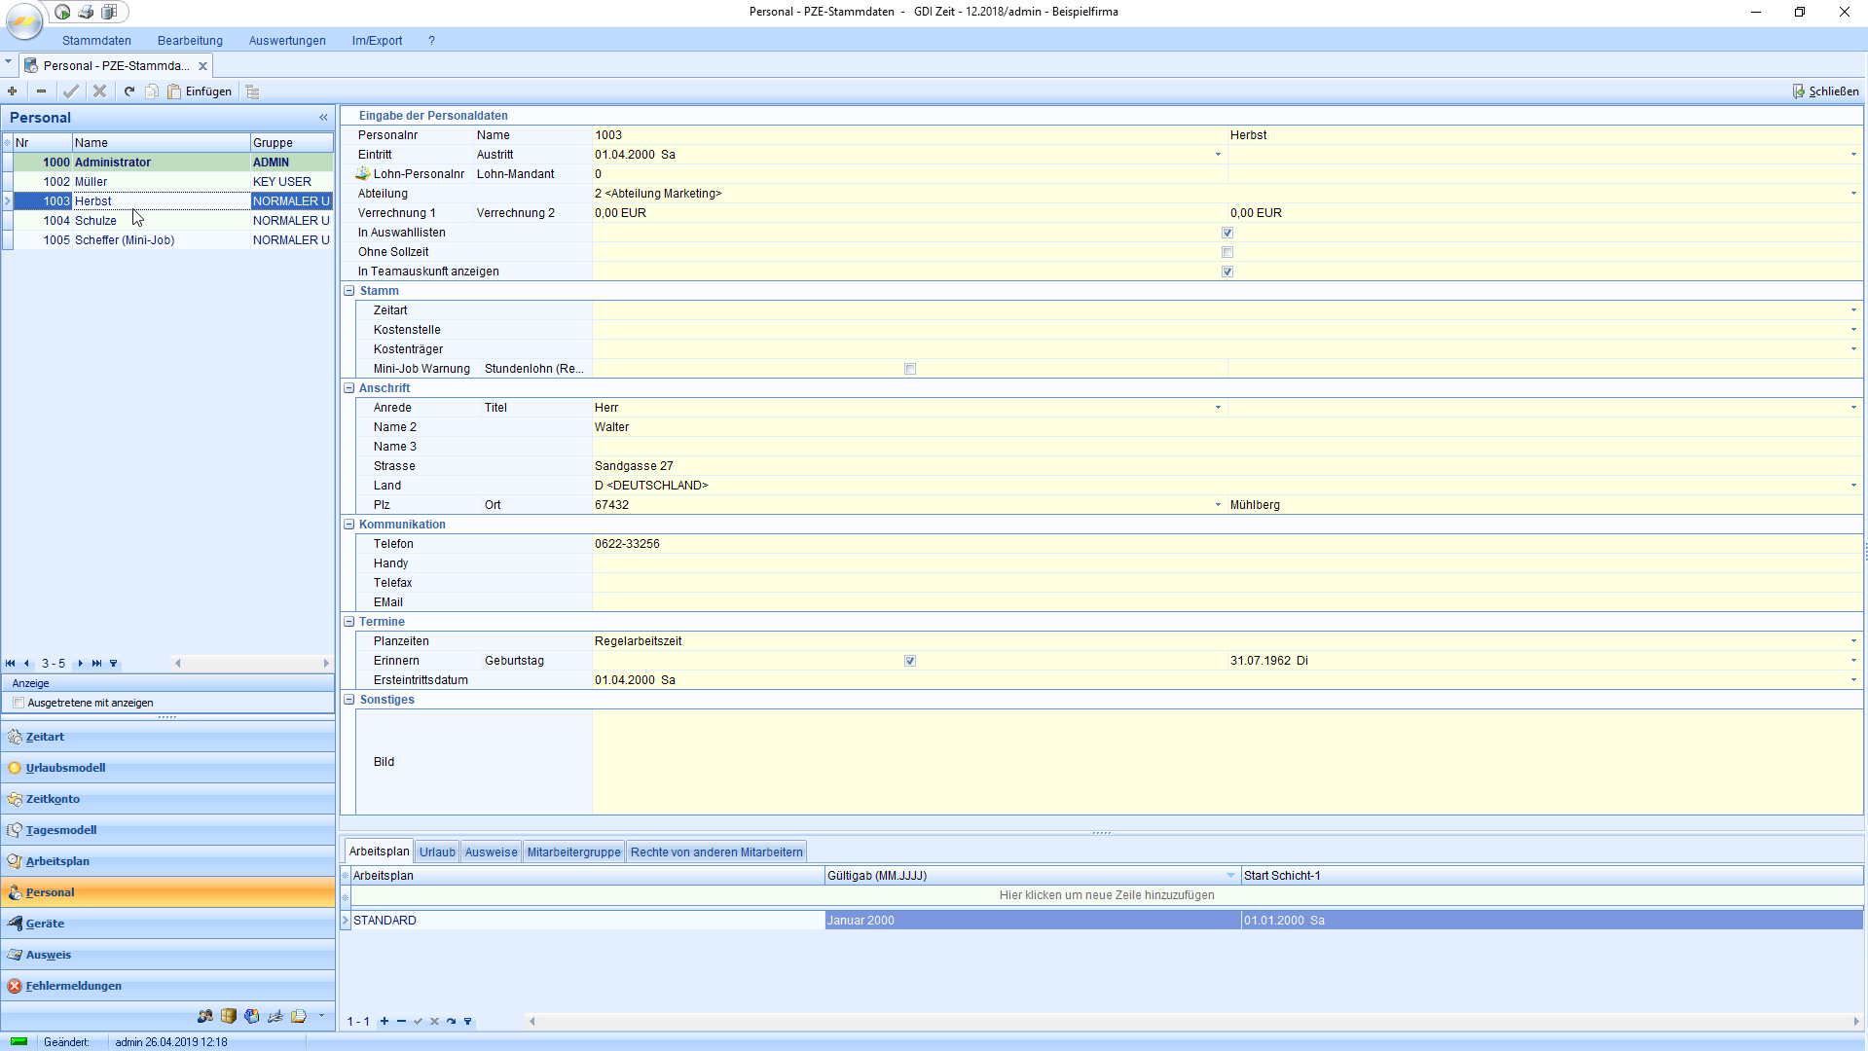
Task: Enable the Ohne Sollzeit checkbox
Action: tap(1227, 252)
